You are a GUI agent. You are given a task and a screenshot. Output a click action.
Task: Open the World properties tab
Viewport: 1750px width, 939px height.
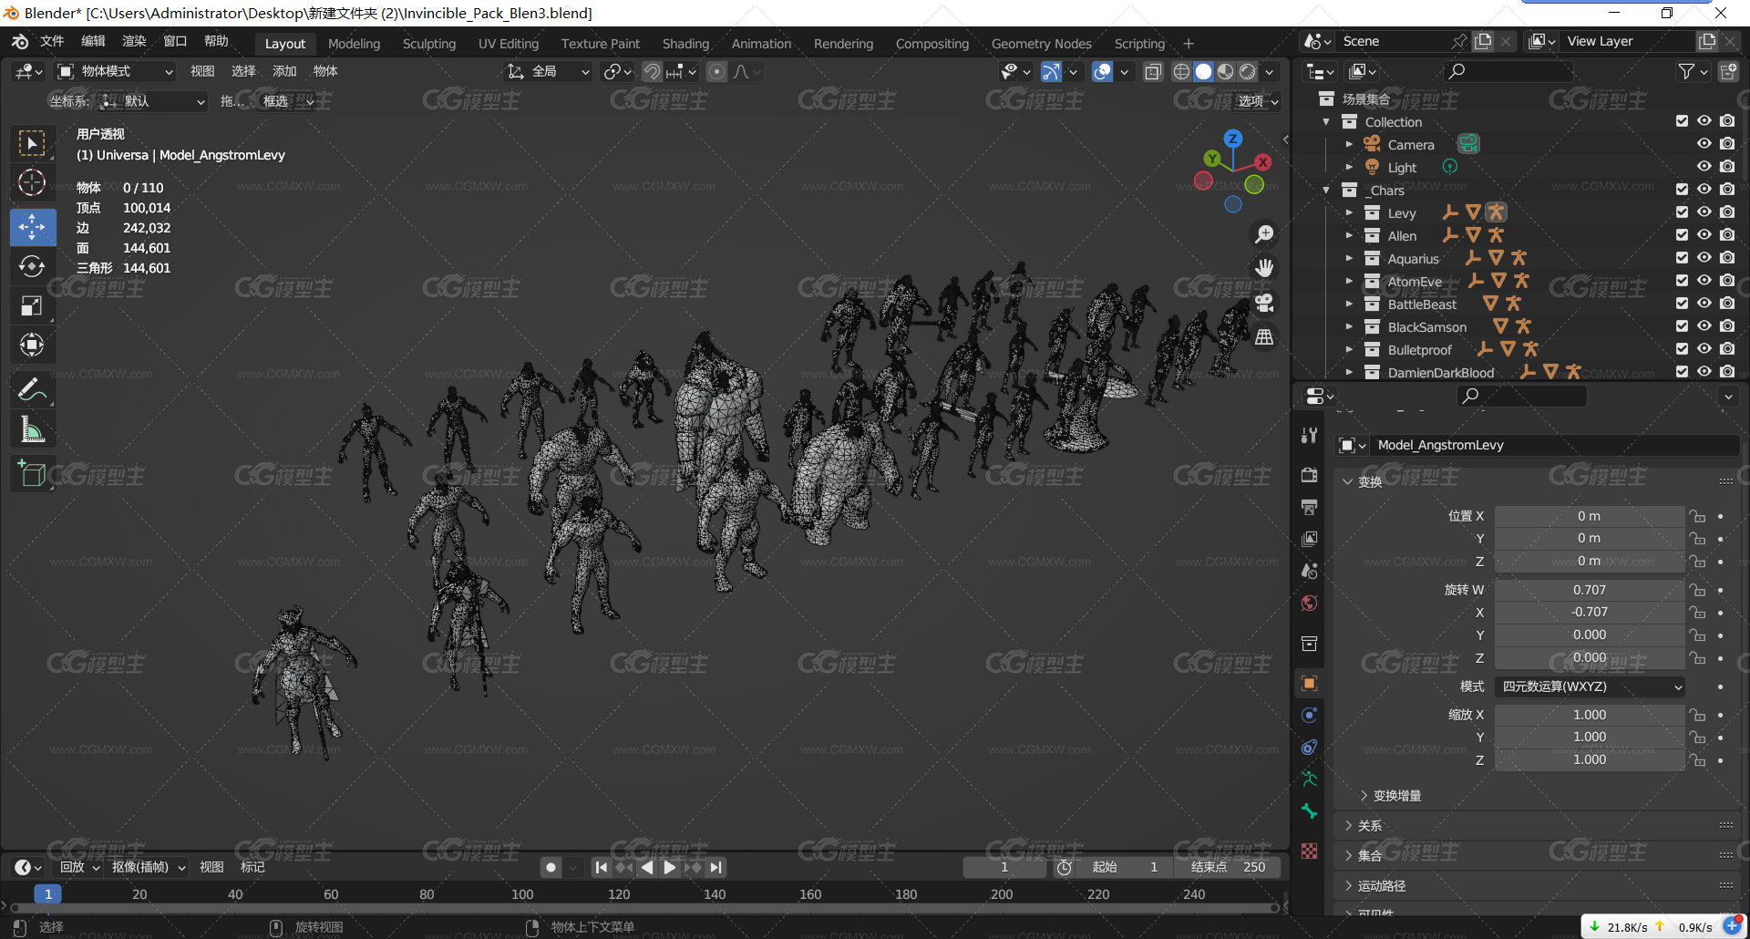1310,603
